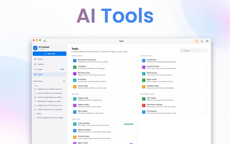230x144 pixels.
Task: Open chat 'Build a typed debounce utility...'
Action: [49, 97]
